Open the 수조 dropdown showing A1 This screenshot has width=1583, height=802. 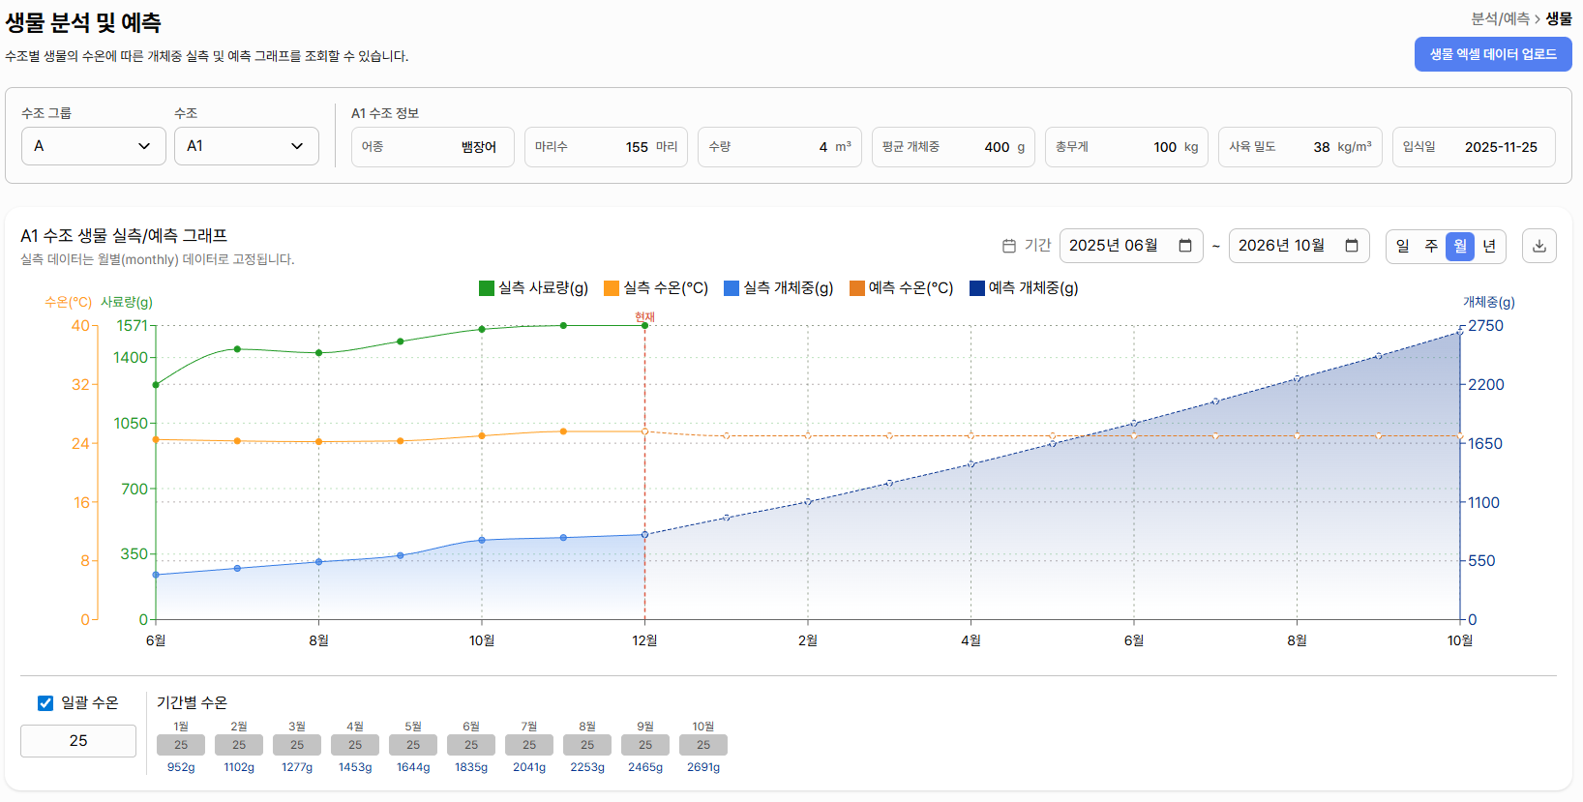[x=246, y=146]
